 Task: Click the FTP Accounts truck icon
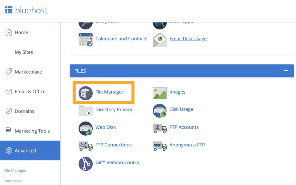click(x=159, y=128)
